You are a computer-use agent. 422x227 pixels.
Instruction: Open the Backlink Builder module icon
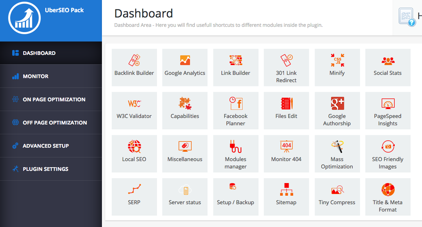click(134, 60)
